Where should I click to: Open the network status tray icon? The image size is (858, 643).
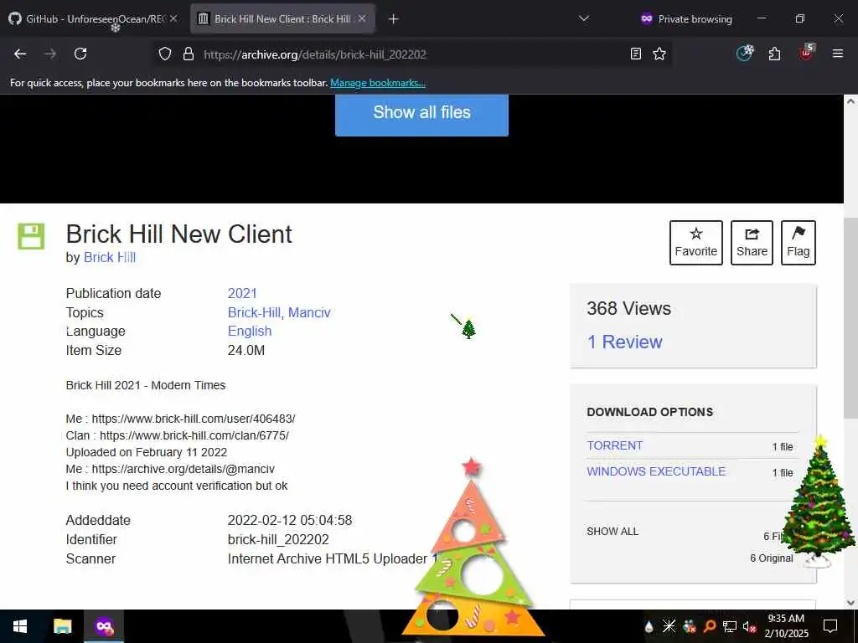[x=730, y=626]
